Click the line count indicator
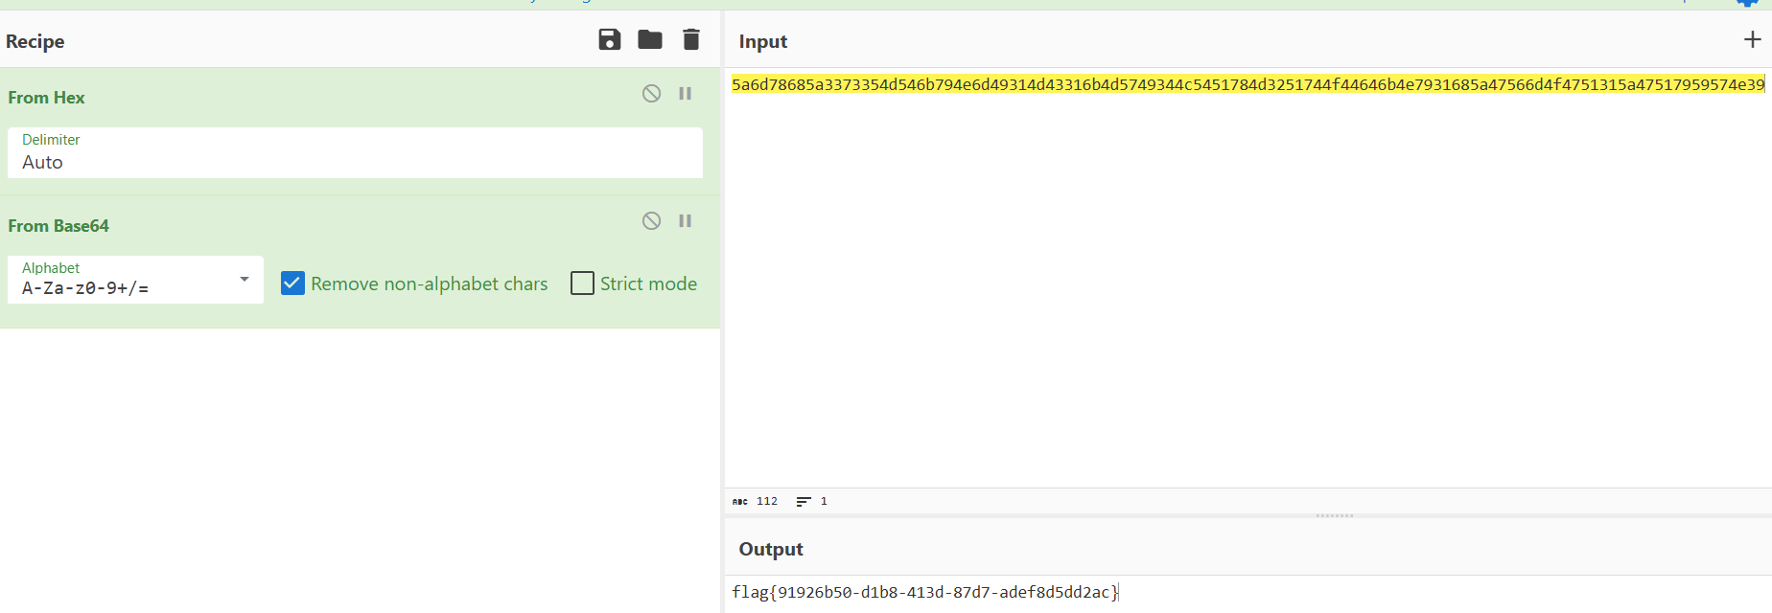Viewport: 1772px width, 613px height. click(x=812, y=501)
